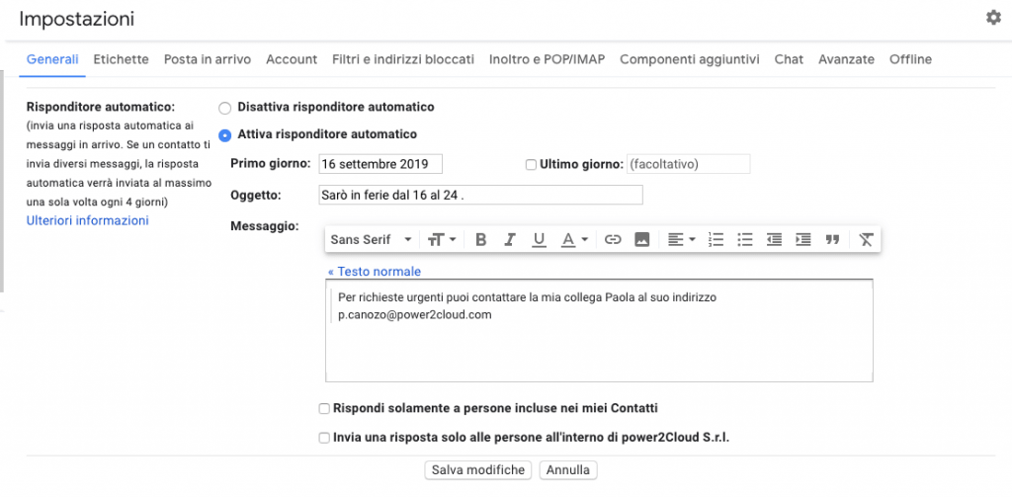
Task: Enable the Ultimo giorno checkbox
Action: (x=531, y=165)
